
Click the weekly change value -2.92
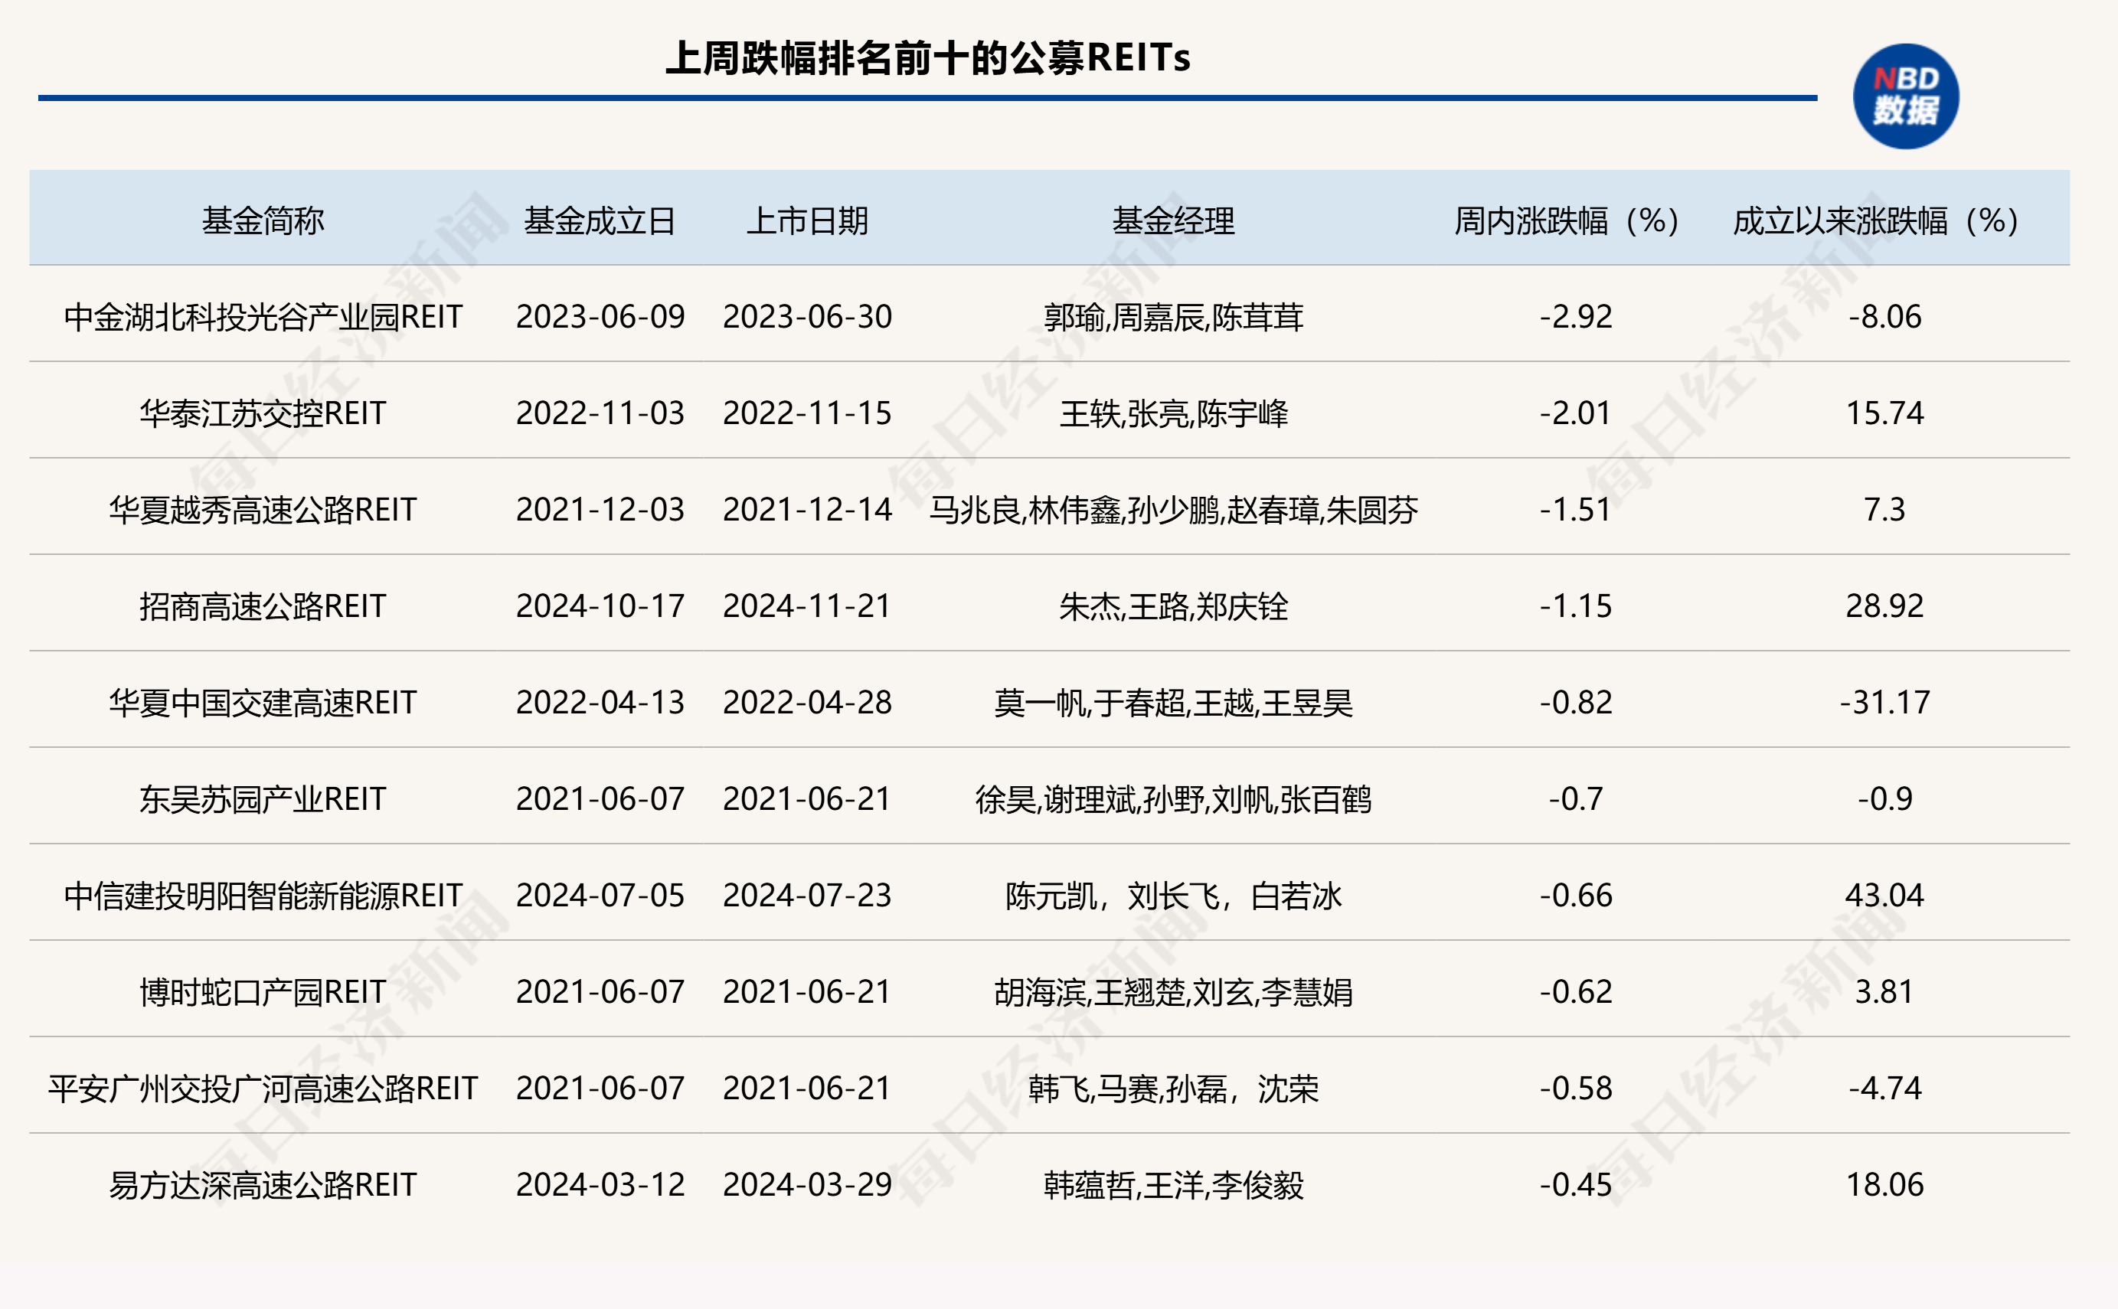point(1575,317)
